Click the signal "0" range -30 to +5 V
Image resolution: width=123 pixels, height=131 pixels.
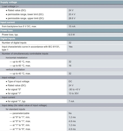pyautogui.click(x=74, y=89)
